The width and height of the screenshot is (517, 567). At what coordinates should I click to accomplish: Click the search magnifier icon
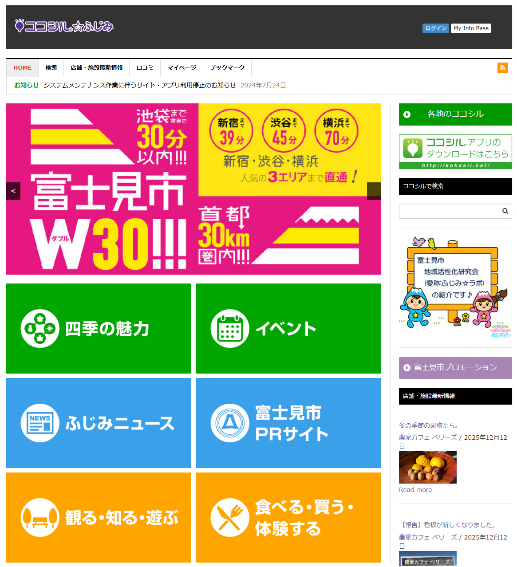pos(505,211)
